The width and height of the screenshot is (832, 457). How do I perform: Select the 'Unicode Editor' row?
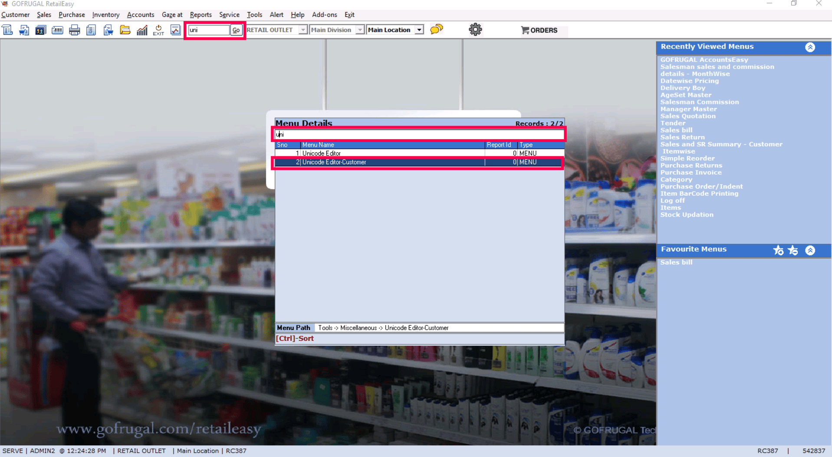[x=419, y=153]
